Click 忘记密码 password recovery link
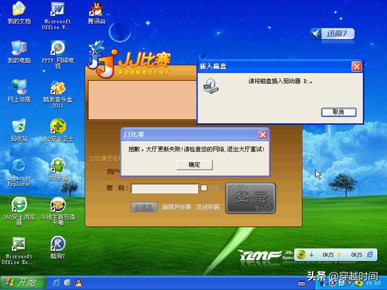 coord(208,207)
